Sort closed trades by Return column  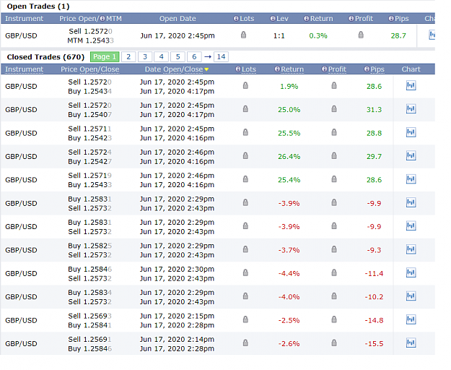pos(292,69)
